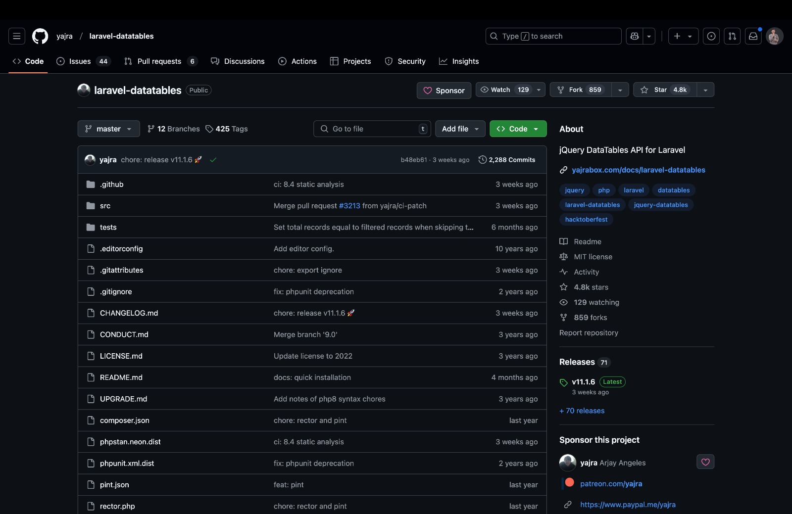Click the Go to file search field

pyautogui.click(x=371, y=129)
